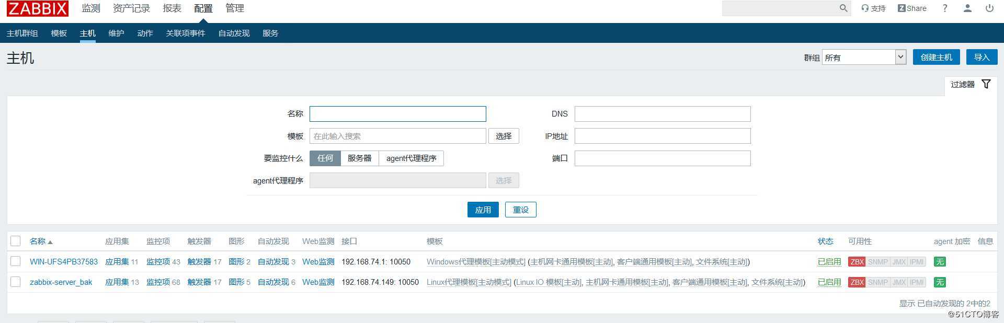Screen dimensions: 1004x323
Task: Toggle 已启用 status for WIN-UFS4PB37583
Action: tap(829, 262)
